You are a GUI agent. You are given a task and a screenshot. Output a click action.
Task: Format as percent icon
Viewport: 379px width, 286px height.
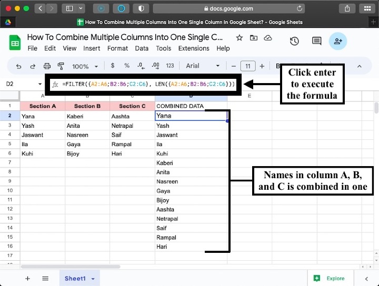coord(127,66)
